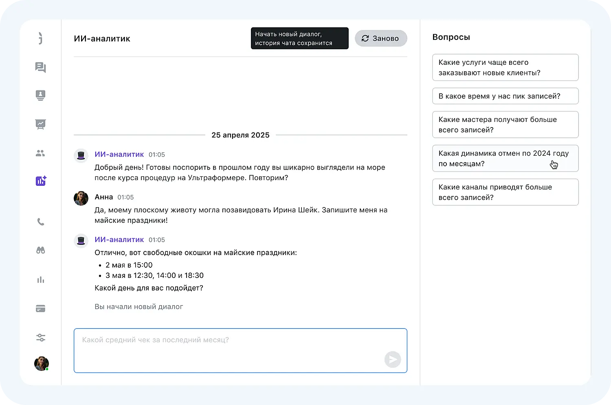This screenshot has width=611, height=405.
Task: Open the bar chart statistics icon
Action: 41,280
